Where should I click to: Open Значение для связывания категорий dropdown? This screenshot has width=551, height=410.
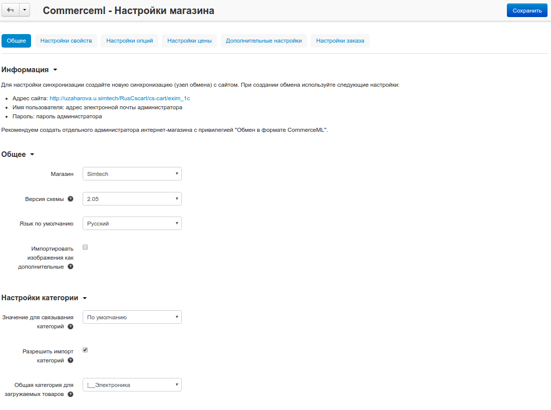pyautogui.click(x=132, y=317)
